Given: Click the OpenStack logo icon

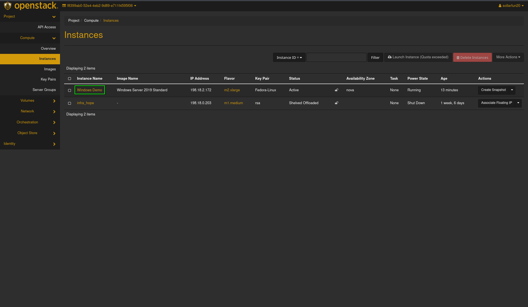Looking at the screenshot, I should click(x=8, y=5).
